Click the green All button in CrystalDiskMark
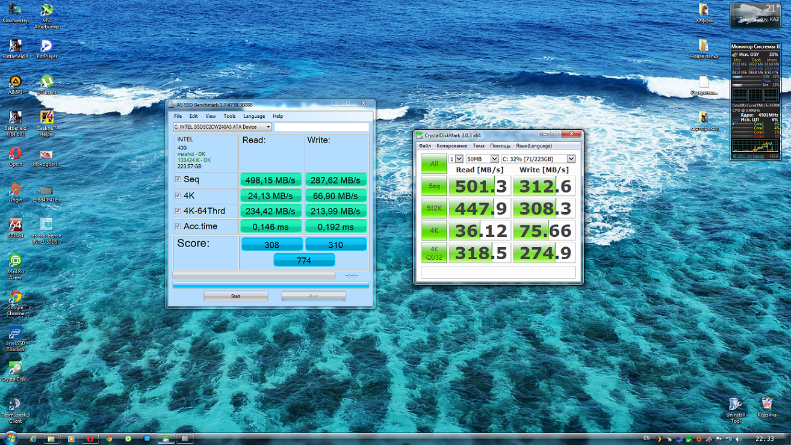The image size is (791, 445). 433,164
